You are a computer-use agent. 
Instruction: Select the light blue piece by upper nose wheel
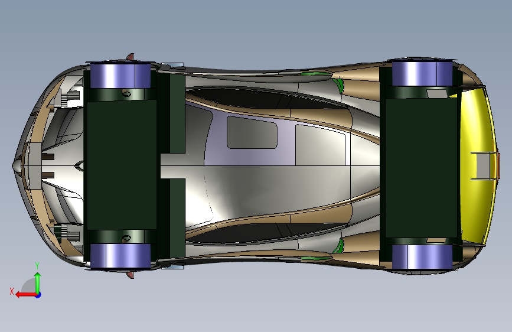(173, 66)
